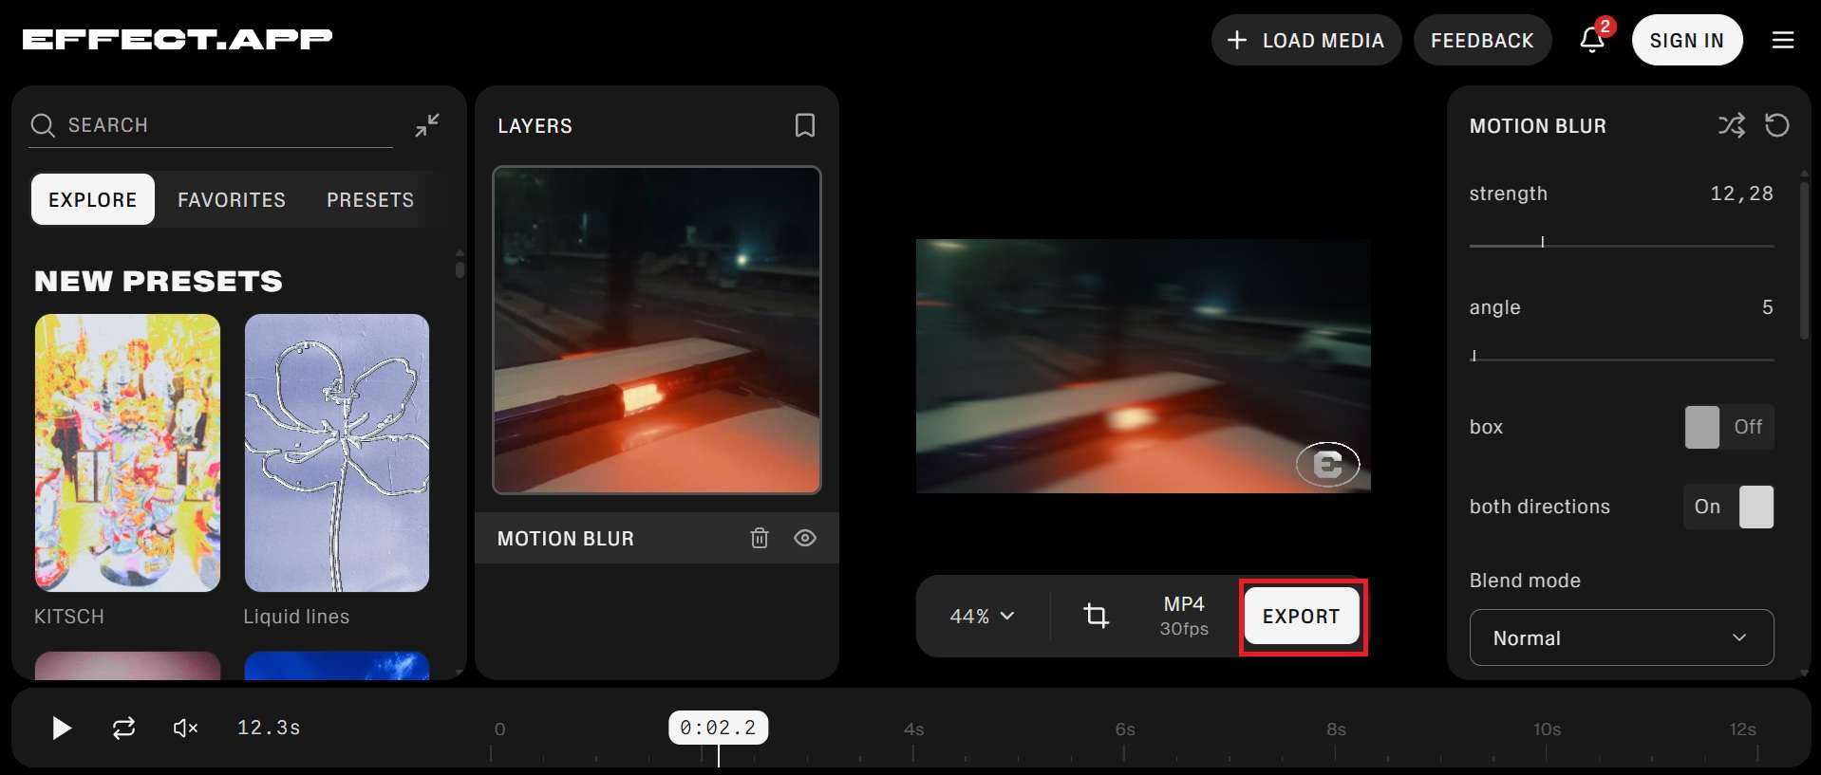Toggle loop playback
The image size is (1821, 775).
123,728
